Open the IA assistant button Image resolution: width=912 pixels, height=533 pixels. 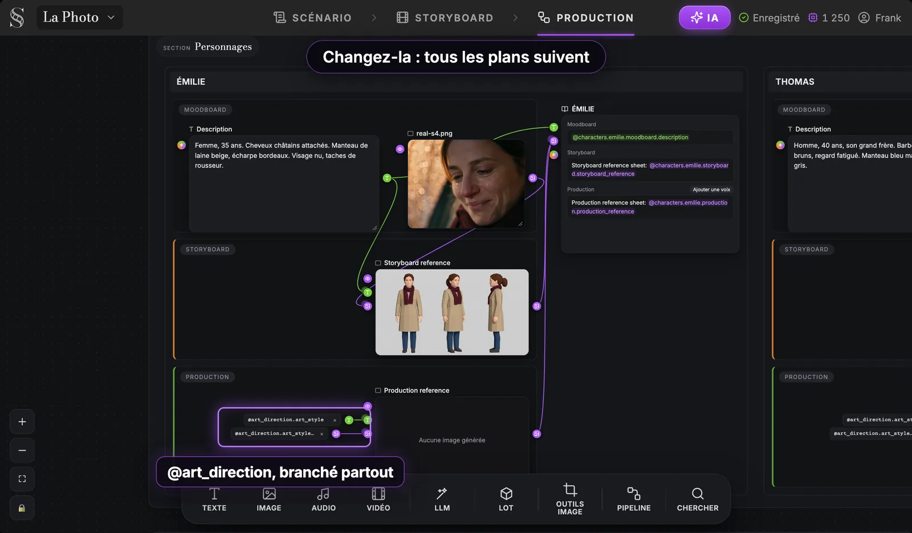click(x=705, y=18)
